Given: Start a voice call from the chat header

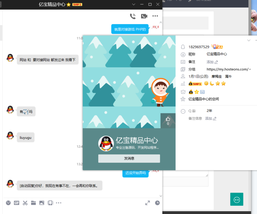Looking at the screenshot, I should (133, 16).
